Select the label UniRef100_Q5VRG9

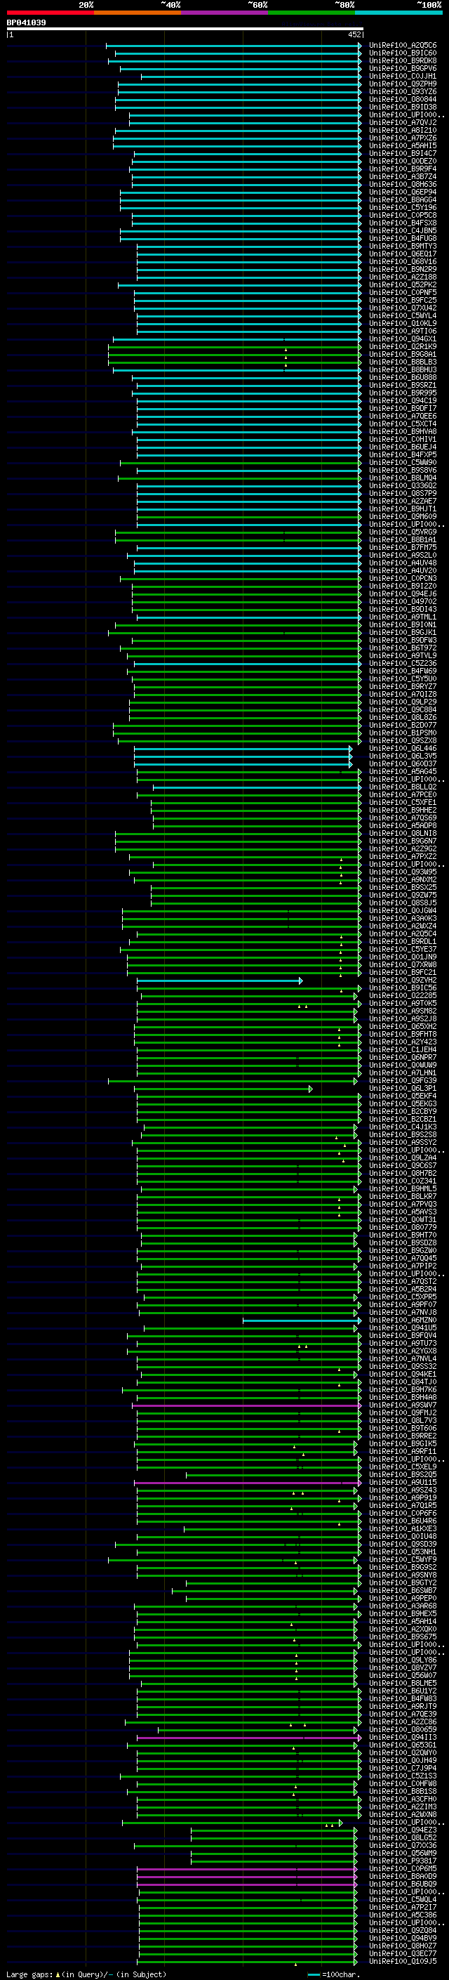403,532
